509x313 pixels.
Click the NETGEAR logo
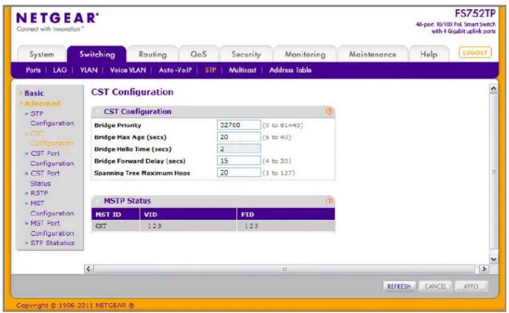(57, 18)
